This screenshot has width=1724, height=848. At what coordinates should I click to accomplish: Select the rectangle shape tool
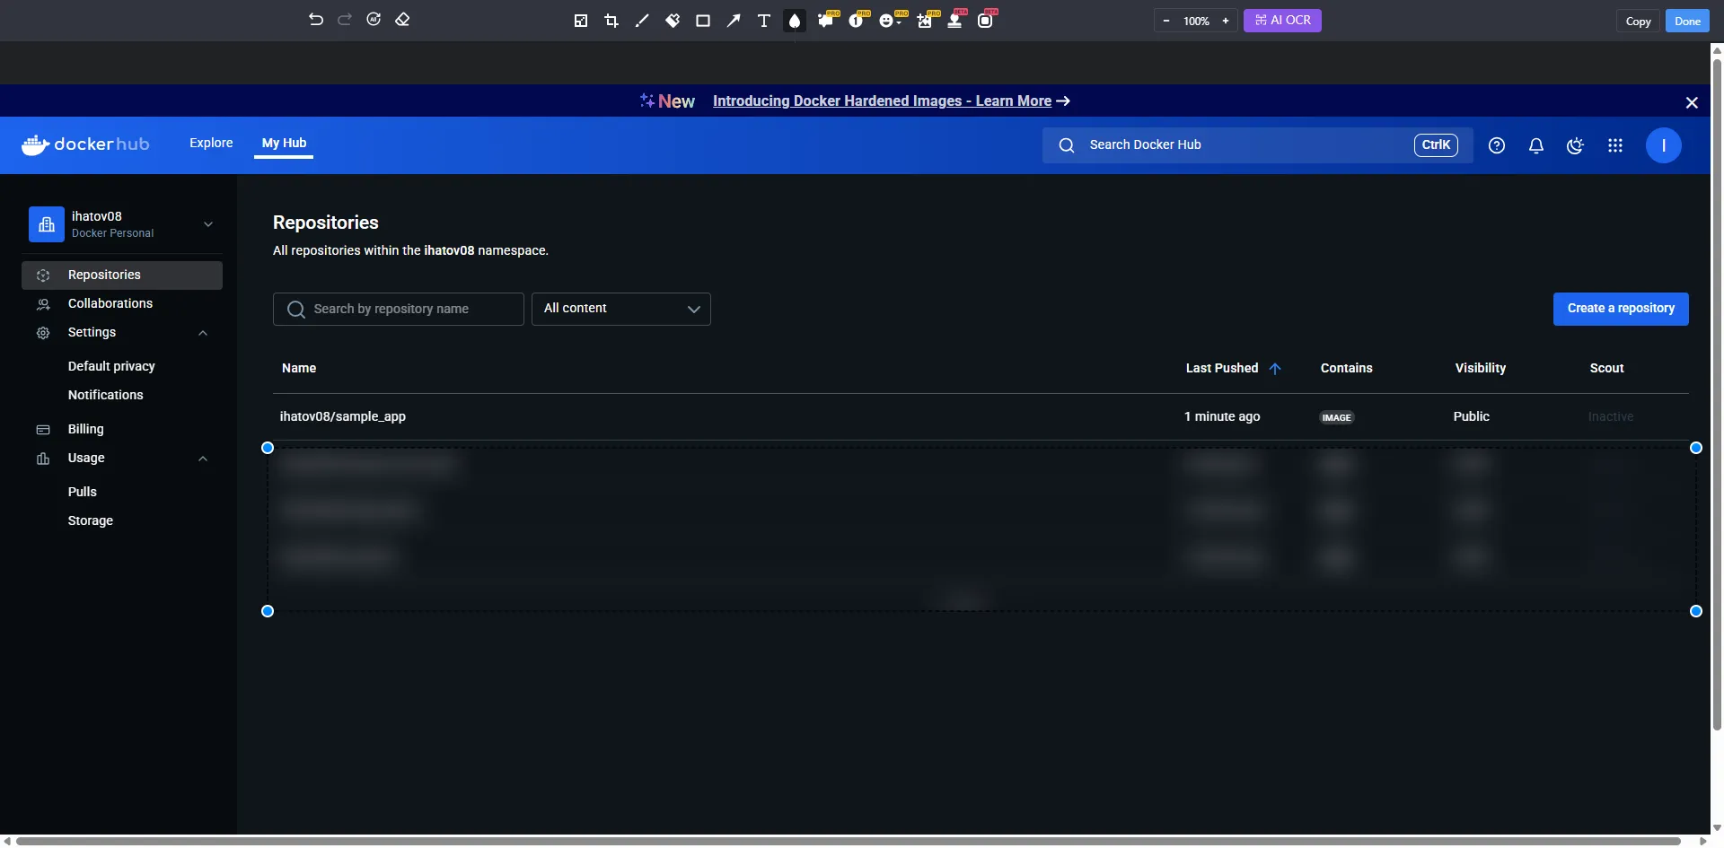pyautogui.click(x=703, y=21)
